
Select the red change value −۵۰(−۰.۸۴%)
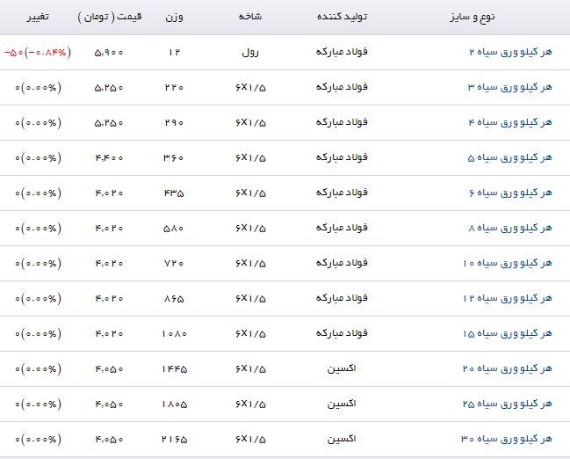[x=38, y=53]
